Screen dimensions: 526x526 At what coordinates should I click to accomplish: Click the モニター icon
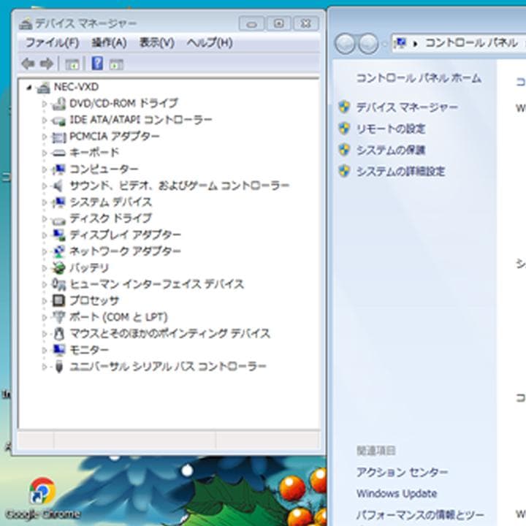click(58, 350)
